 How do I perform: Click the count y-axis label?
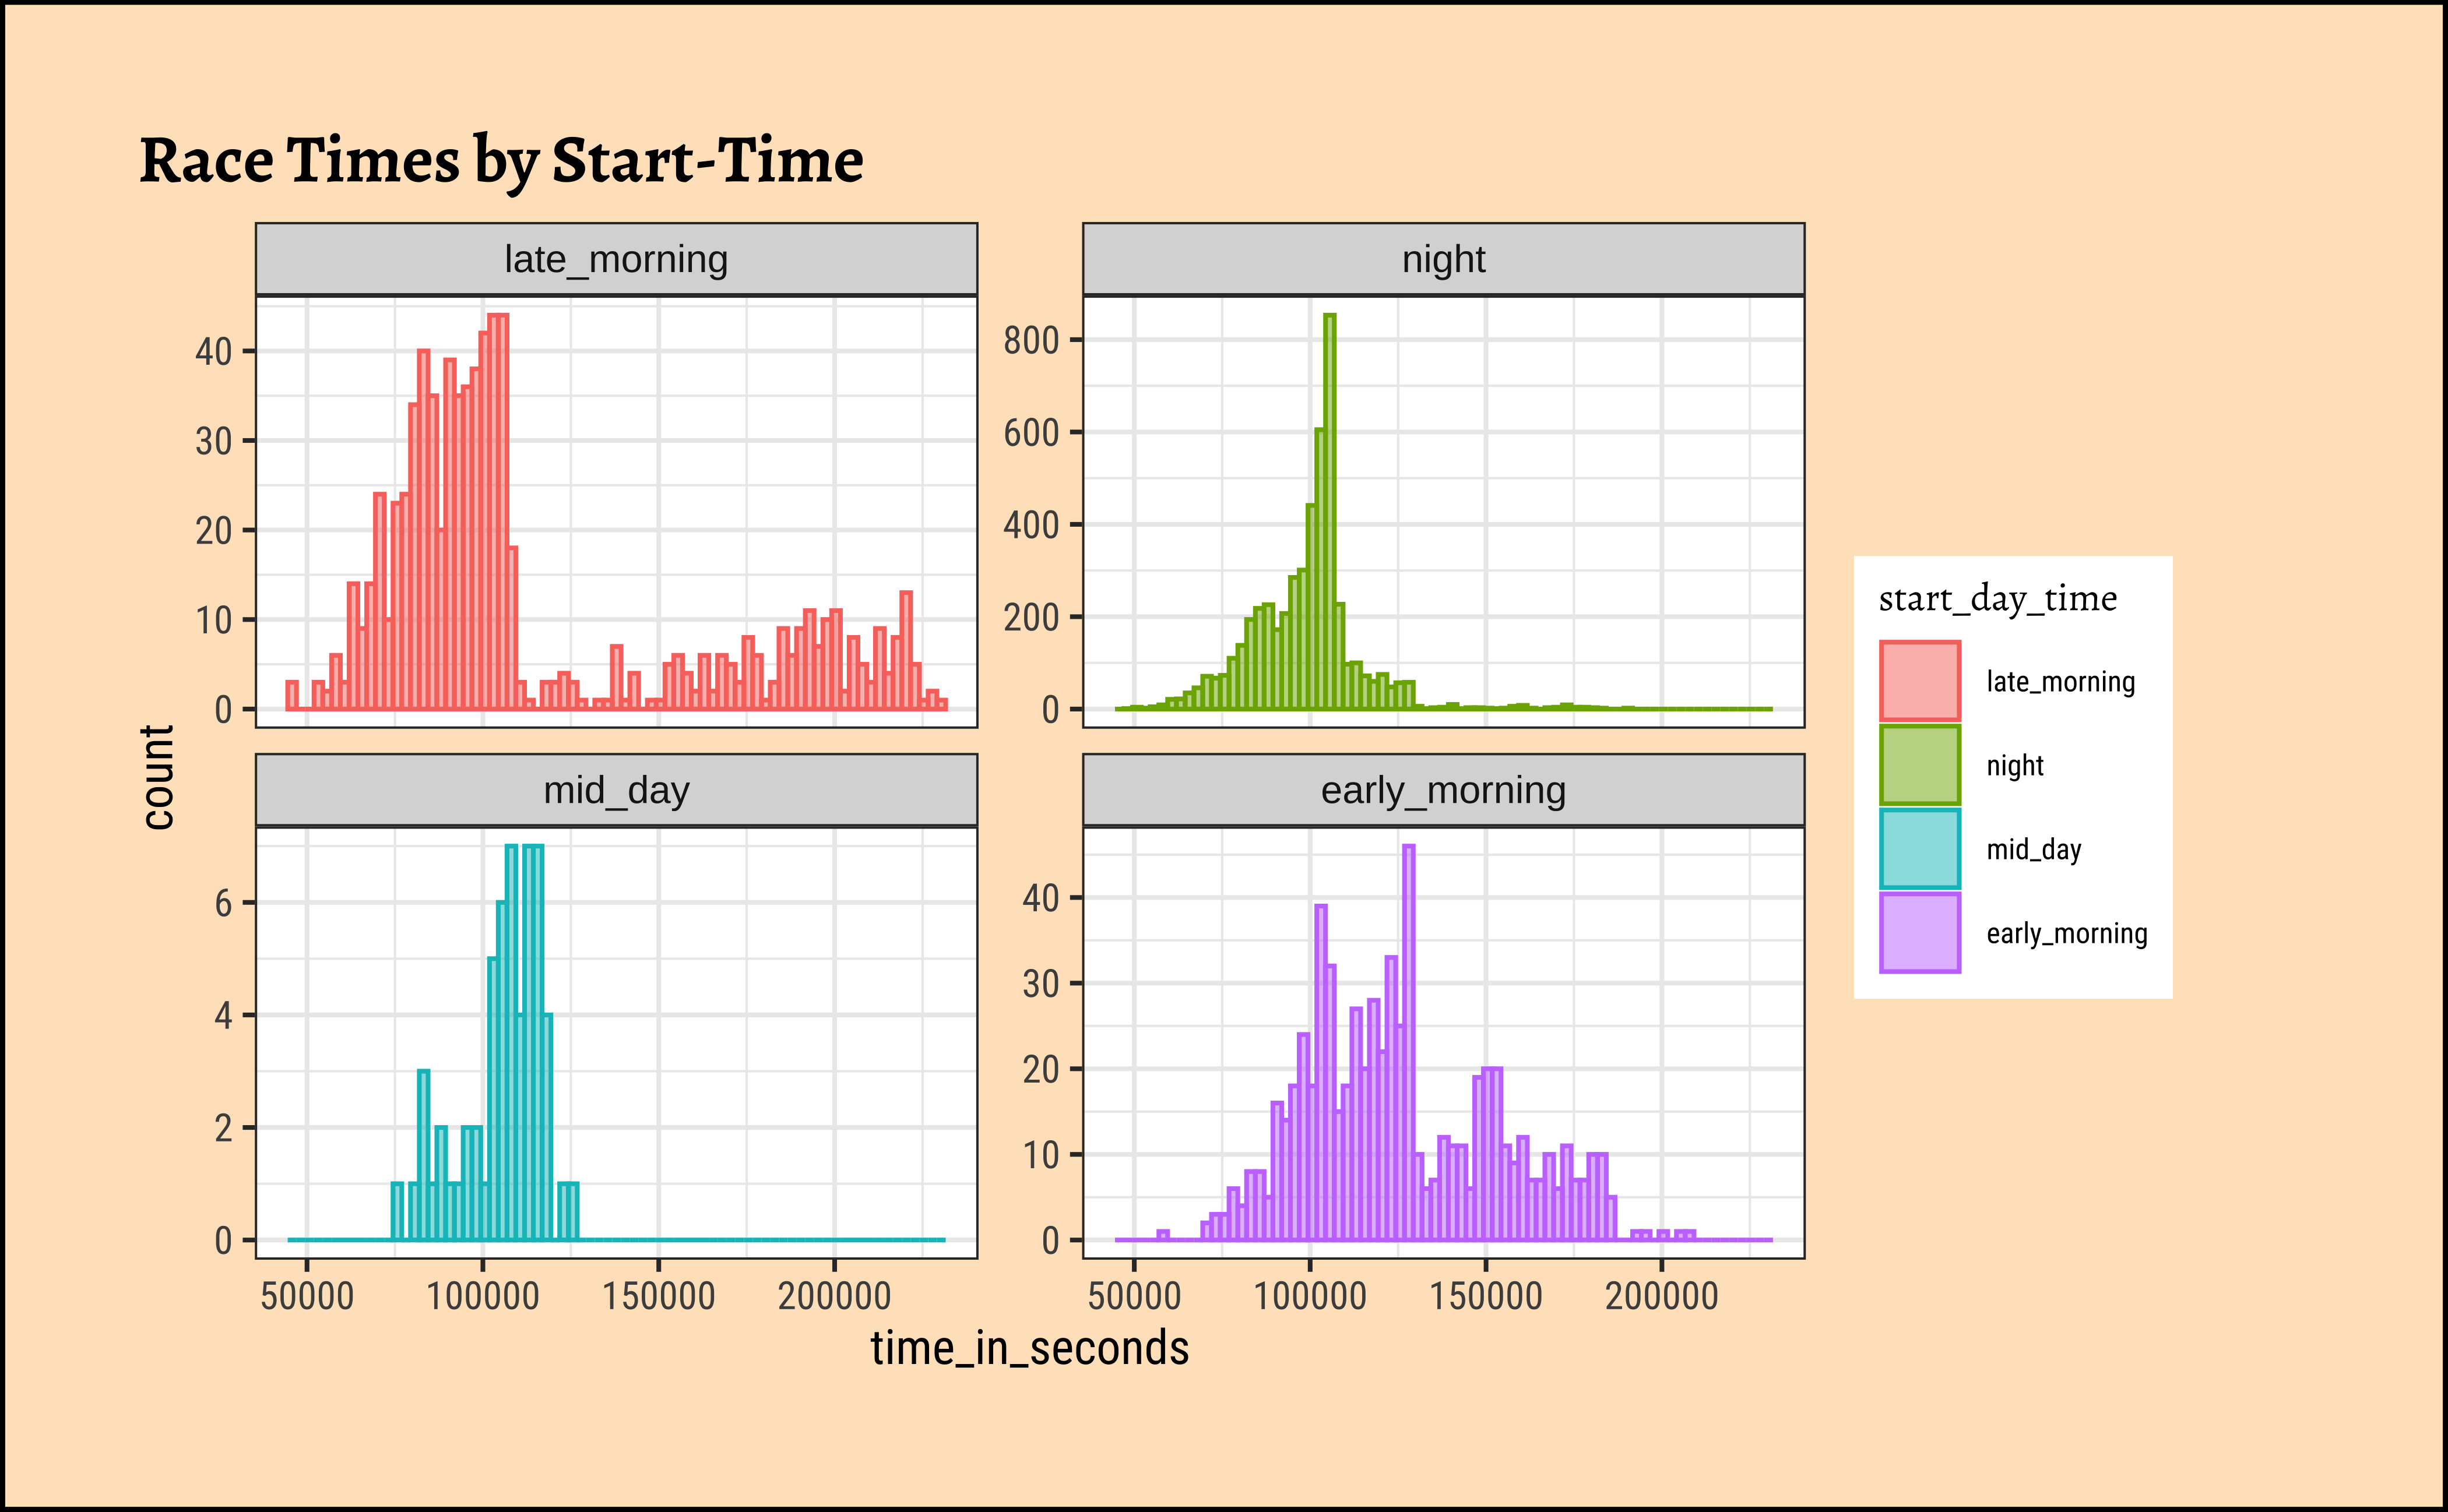pyautogui.click(x=158, y=778)
